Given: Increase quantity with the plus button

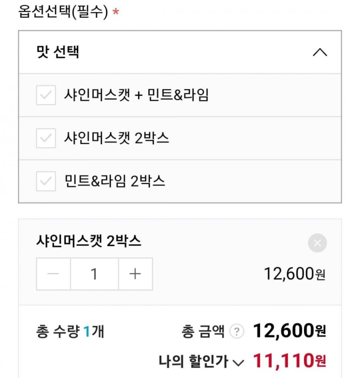Looking at the screenshot, I should [135, 274].
